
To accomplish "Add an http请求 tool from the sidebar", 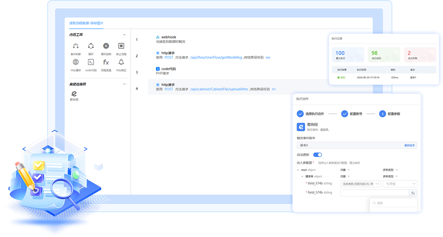I will coord(76,62).
